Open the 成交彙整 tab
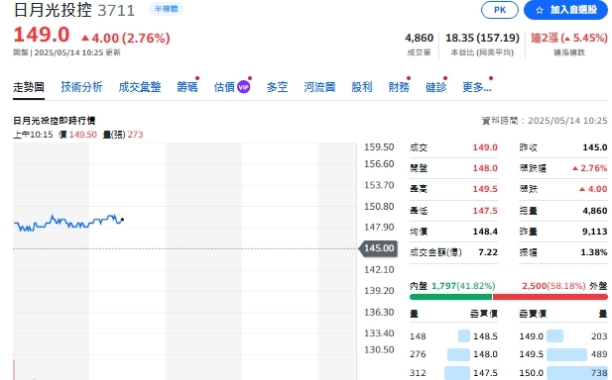This screenshot has width=612, height=380. pyautogui.click(x=140, y=87)
